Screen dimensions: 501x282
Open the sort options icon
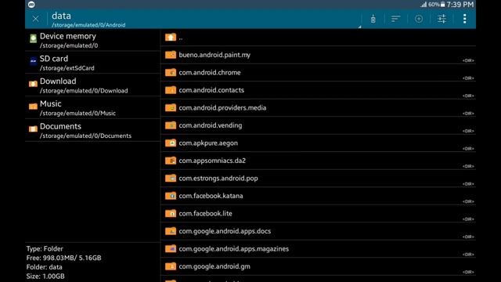click(x=395, y=19)
